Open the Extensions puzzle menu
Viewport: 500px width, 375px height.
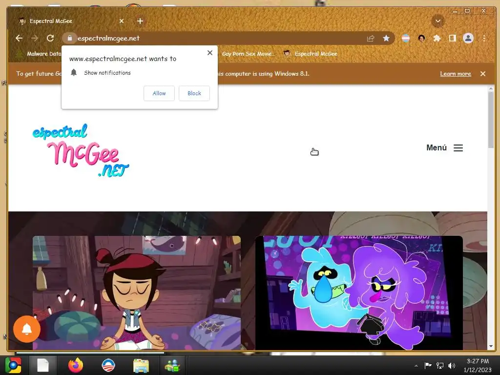[x=437, y=38]
